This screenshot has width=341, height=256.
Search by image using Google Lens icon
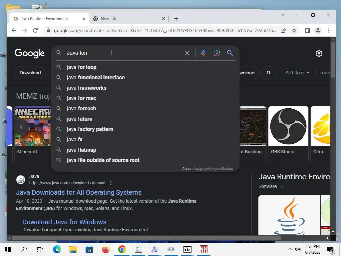pos(216,53)
